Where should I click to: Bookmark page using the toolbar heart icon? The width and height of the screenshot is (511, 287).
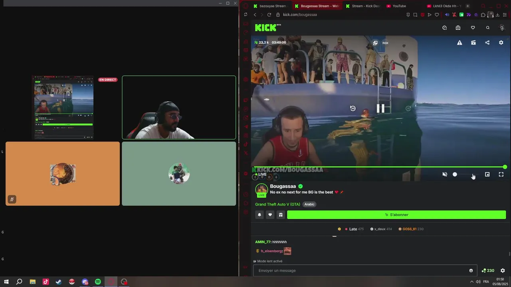click(x=437, y=15)
